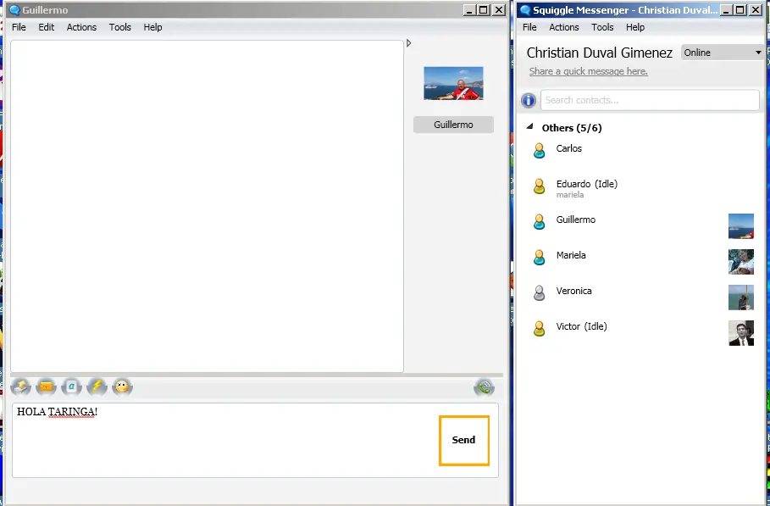
Task: Click 'Share a quick message here' link
Action: click(x=589, y=71)
